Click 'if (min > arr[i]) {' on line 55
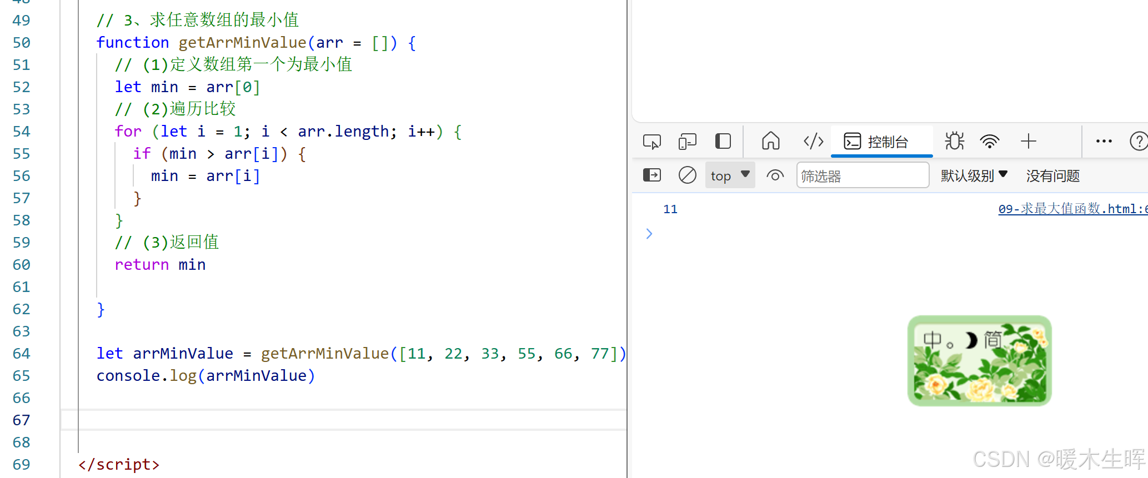This screenshot has width=1148, height=478. tap(219, 154)
